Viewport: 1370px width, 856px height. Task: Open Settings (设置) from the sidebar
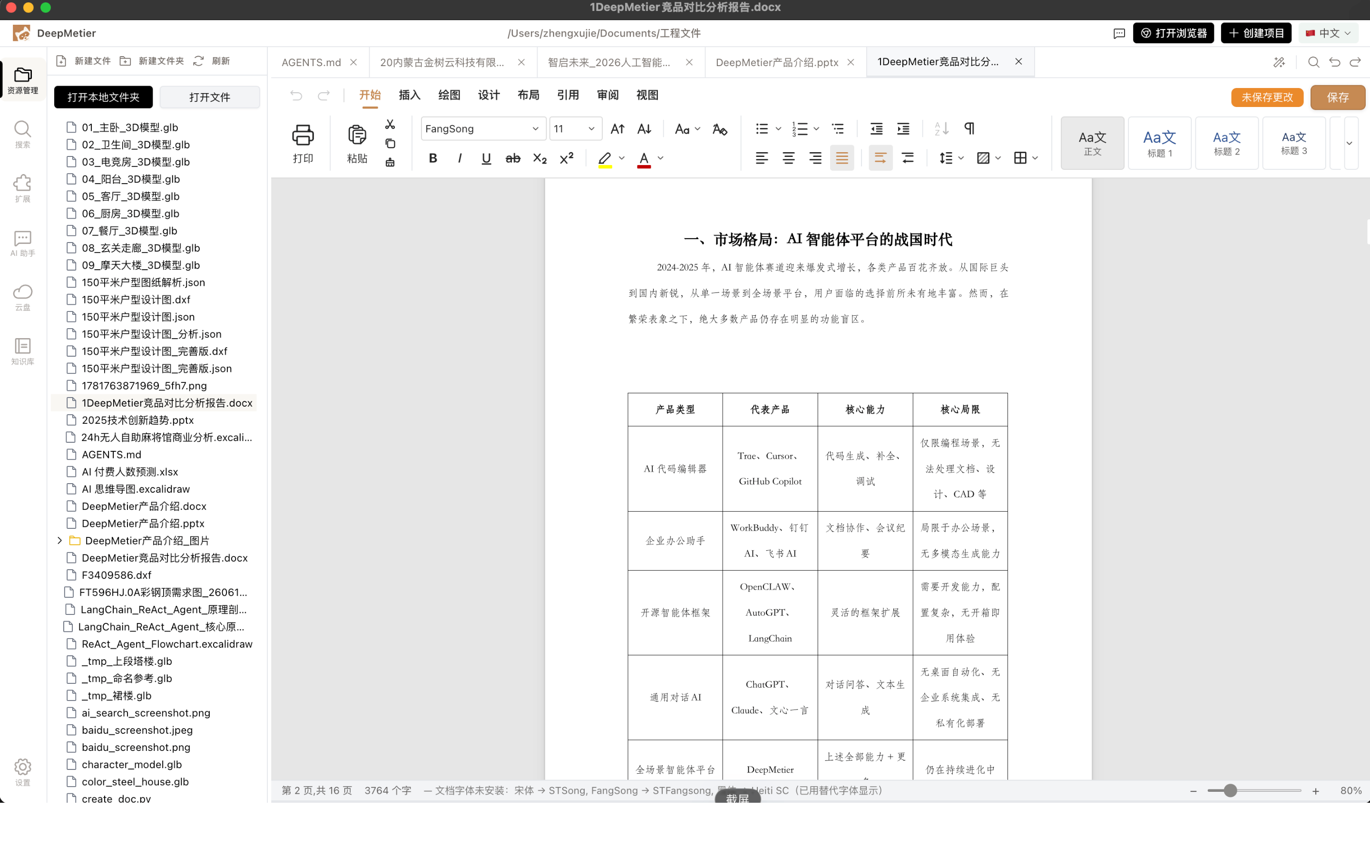coord(23,772)
